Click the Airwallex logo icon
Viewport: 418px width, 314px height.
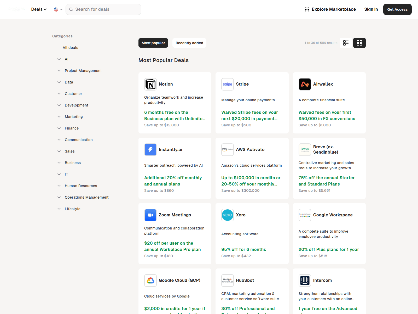click(x=305, y=84)
